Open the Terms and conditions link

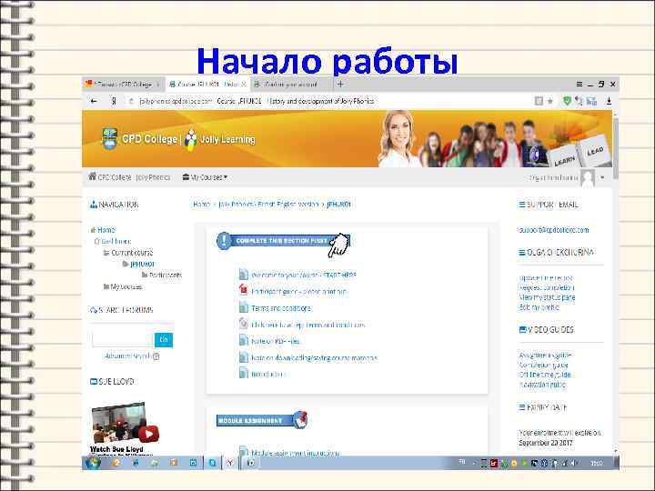coord(281,308)
